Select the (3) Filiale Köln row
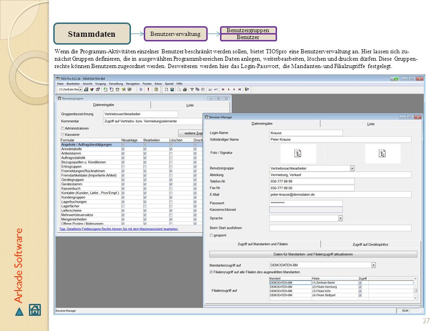The height and width of the screenshot is (331, 441). click(341, 291)
